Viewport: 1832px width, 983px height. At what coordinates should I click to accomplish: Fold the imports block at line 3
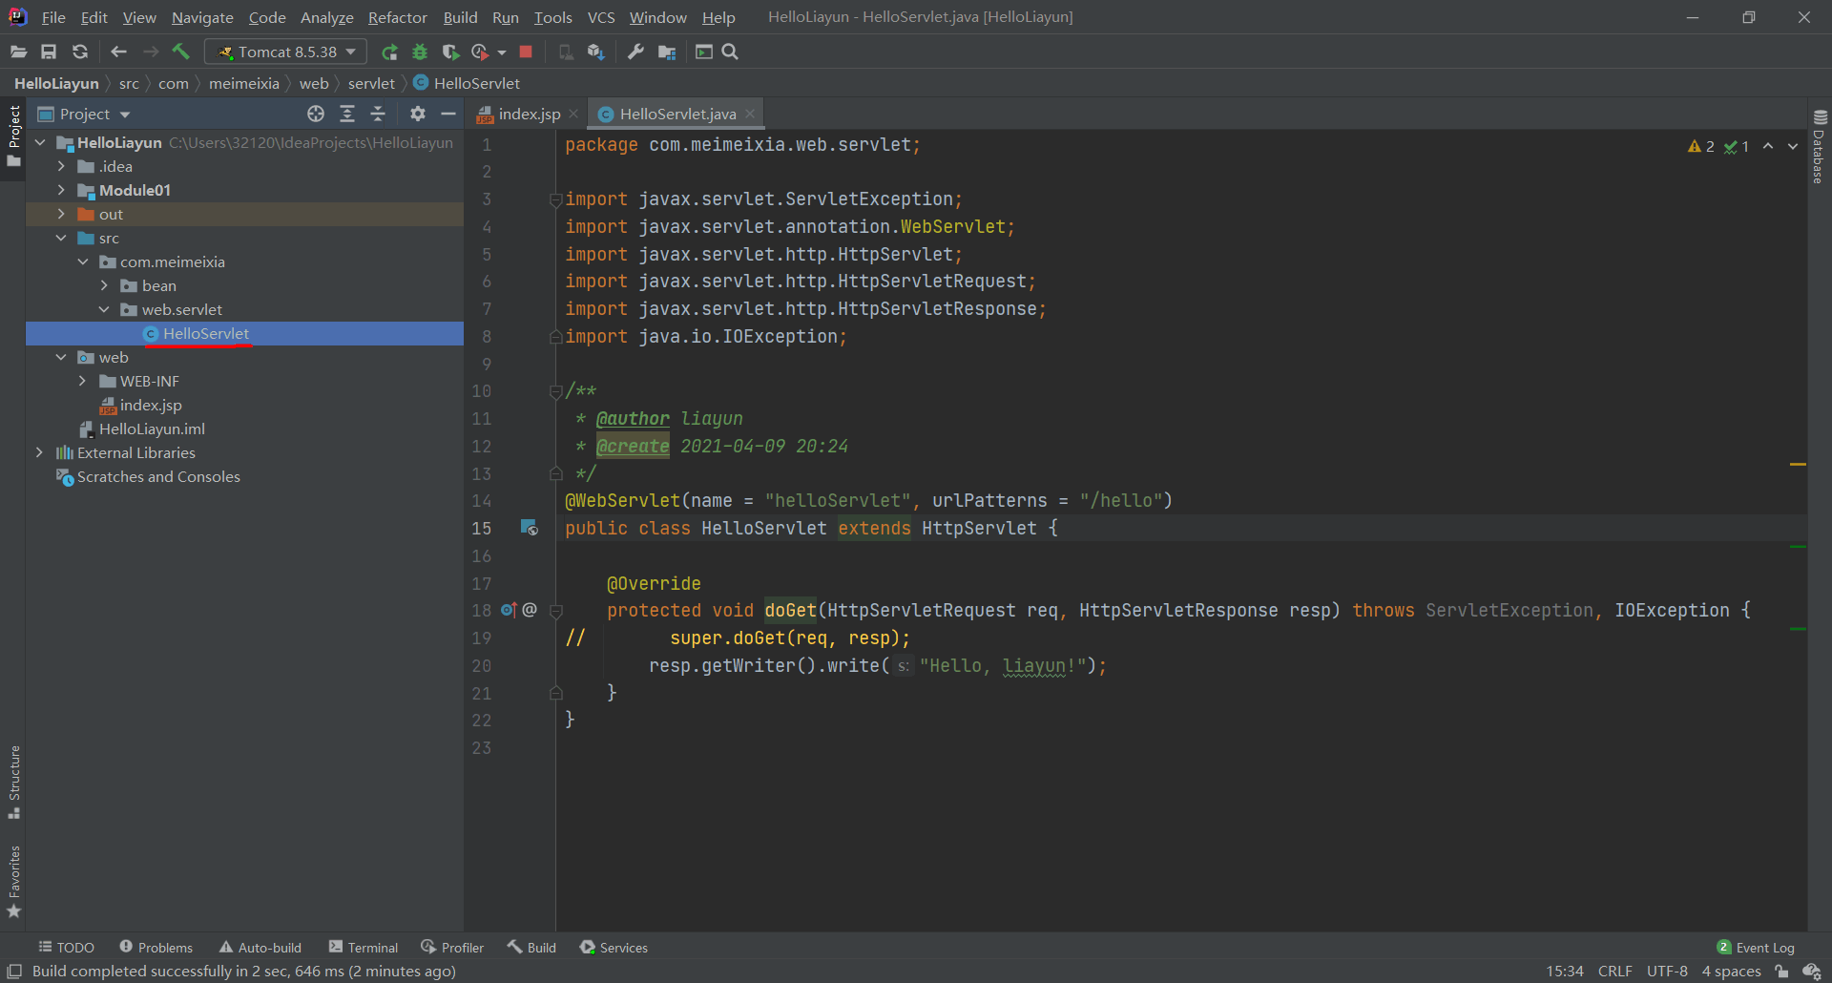[555, 199]
